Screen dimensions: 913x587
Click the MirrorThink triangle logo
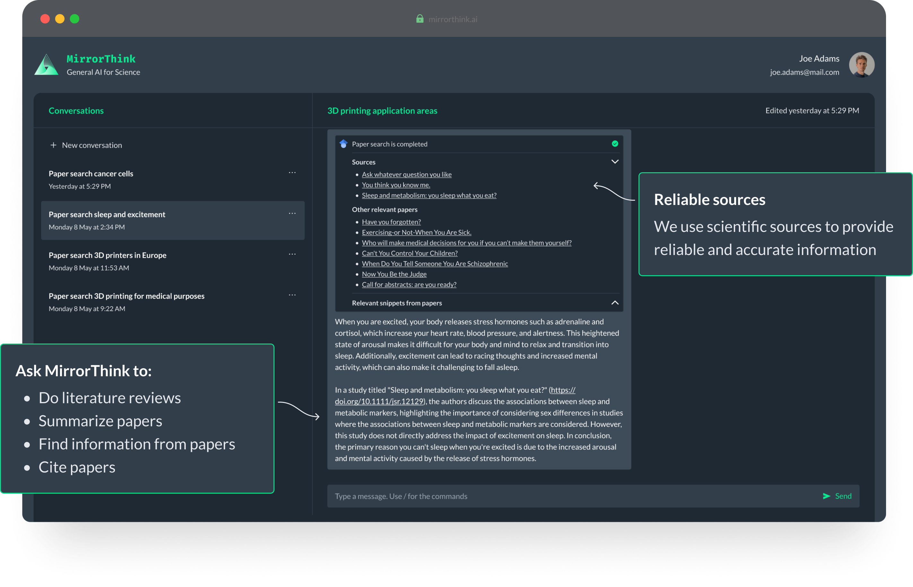coord(47,65)
